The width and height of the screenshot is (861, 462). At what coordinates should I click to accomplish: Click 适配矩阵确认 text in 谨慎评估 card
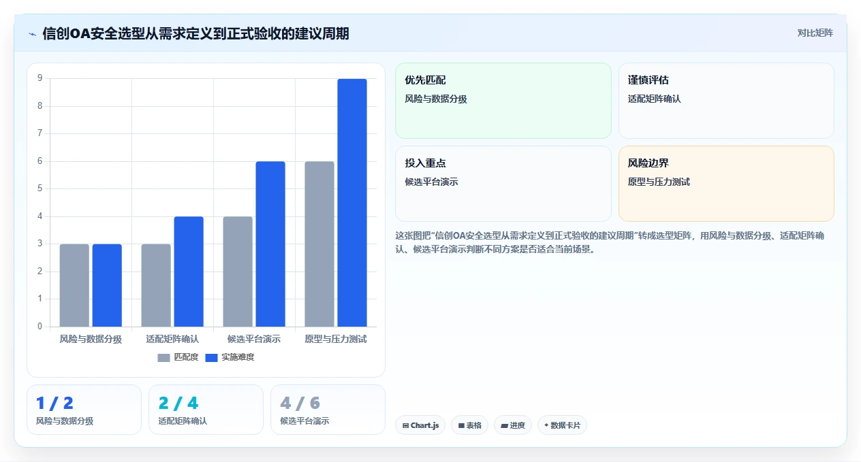point(654,99)
